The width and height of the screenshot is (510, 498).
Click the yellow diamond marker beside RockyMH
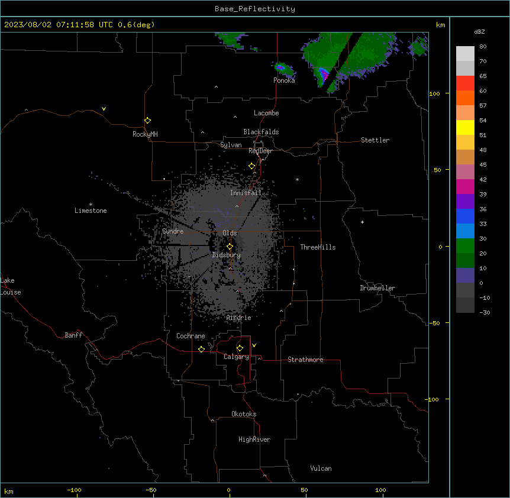[148, 121]
